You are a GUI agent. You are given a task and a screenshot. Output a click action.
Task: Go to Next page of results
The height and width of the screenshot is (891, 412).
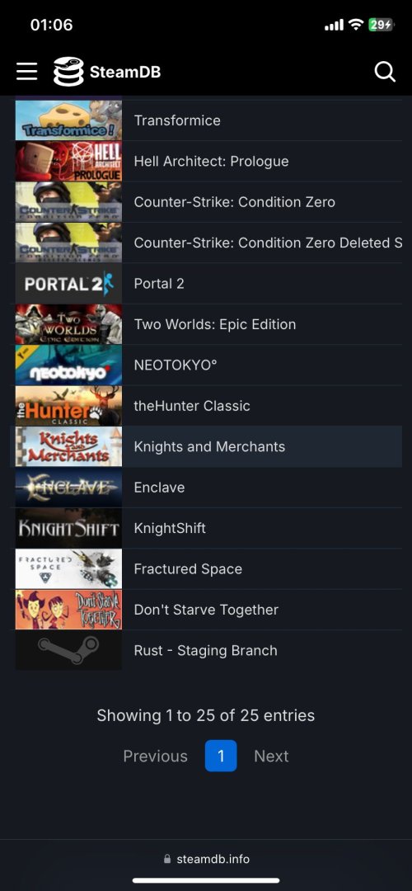click(271, 756)
